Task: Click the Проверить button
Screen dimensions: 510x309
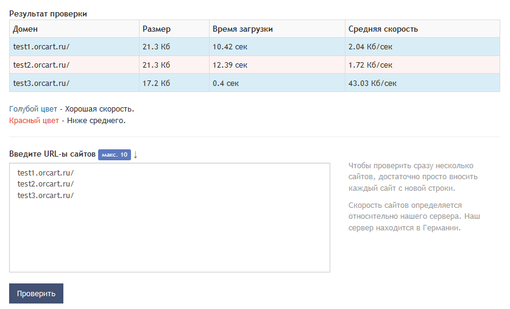Action: point(36,293)
